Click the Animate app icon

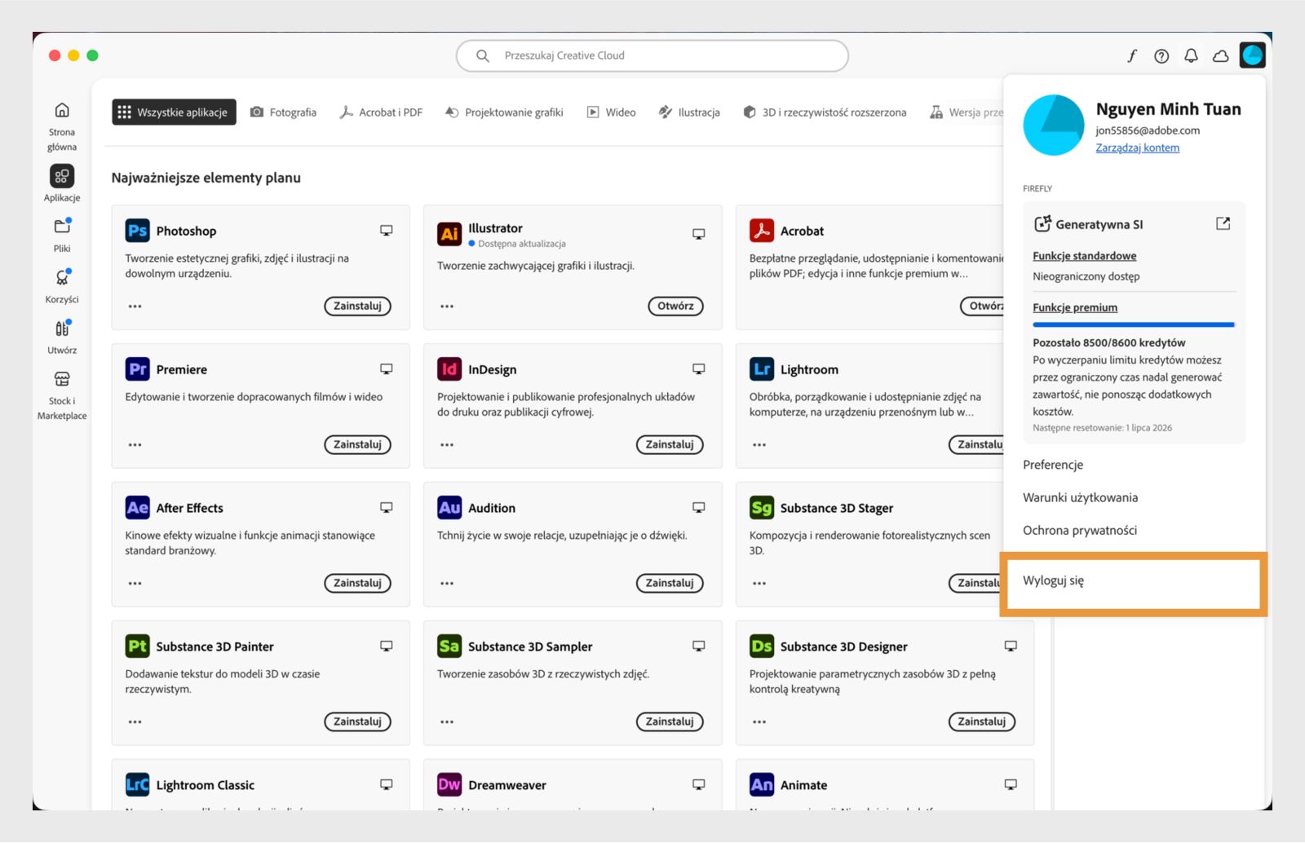pos(762,785)
